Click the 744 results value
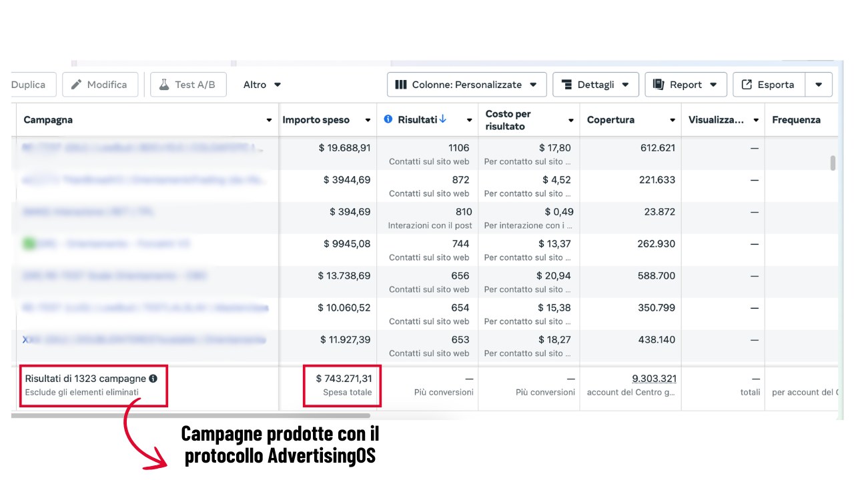 pyautogui.click(x=460, y=243)
